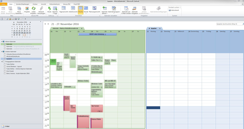Switch calendar to Monat view

[x=86, y=9]
